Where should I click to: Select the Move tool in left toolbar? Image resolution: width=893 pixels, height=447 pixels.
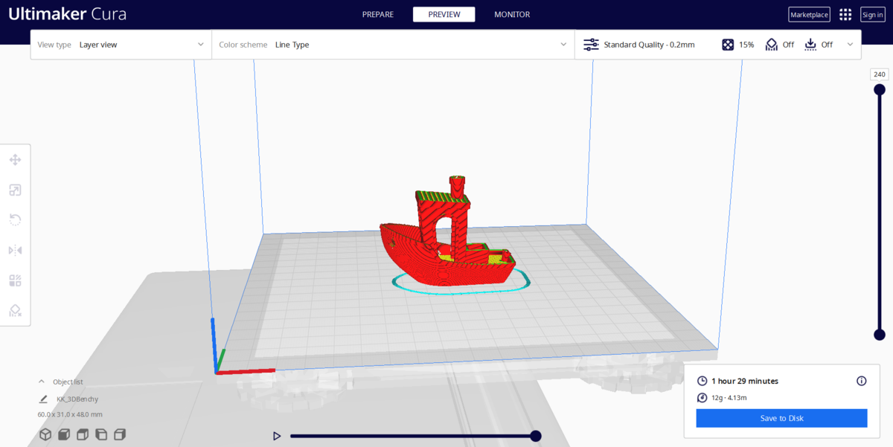coord(15,160)
